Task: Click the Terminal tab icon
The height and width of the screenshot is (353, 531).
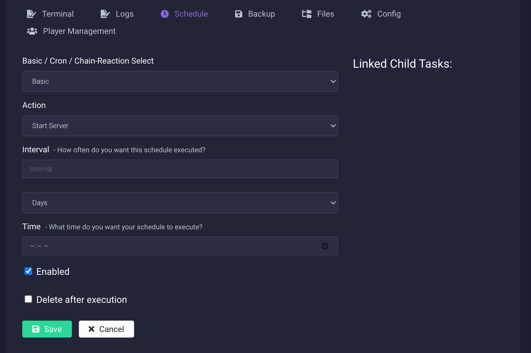Action: click(31, 14)
